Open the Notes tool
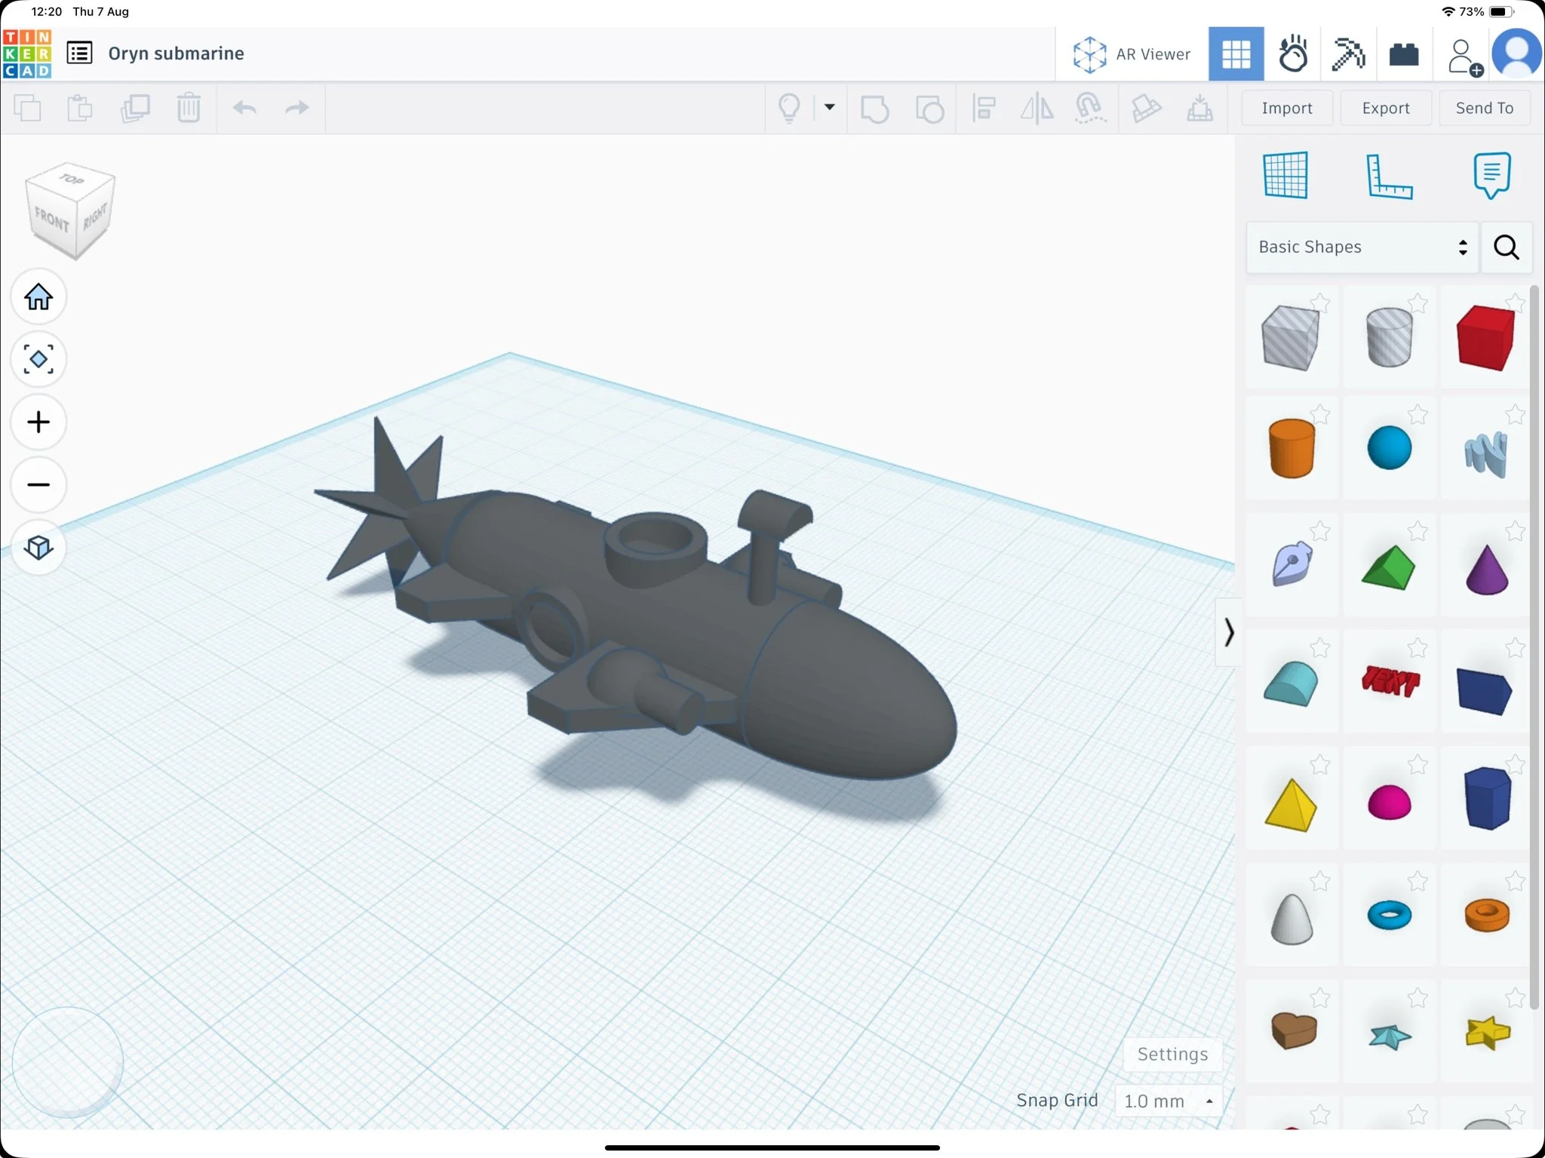This screenshot has width=1545, height=1158. click(1491, 175)
